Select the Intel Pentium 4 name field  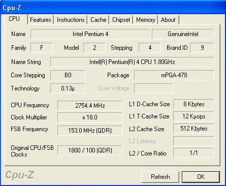coord(90,34)
